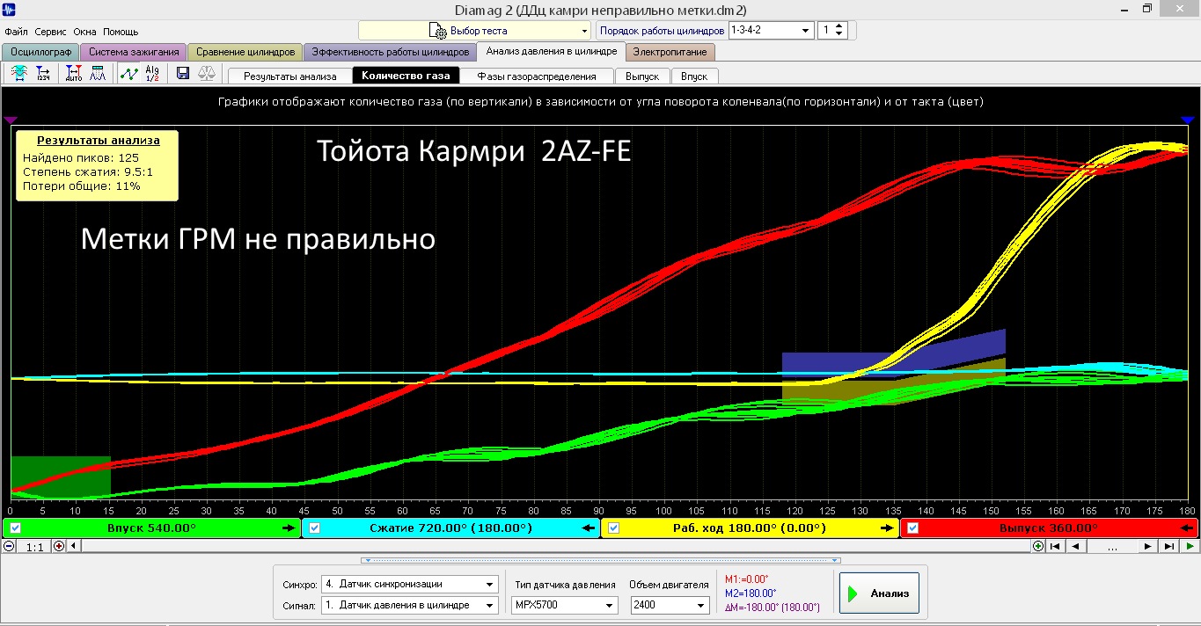1201x626 pixels.
Task: Collapse the bottom panel dotted expander bar
Action: click(601, 559)
